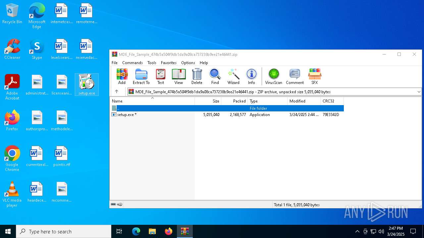Click the taskbar search box
The image size is (424, 238).
click(x=64, y=231)
